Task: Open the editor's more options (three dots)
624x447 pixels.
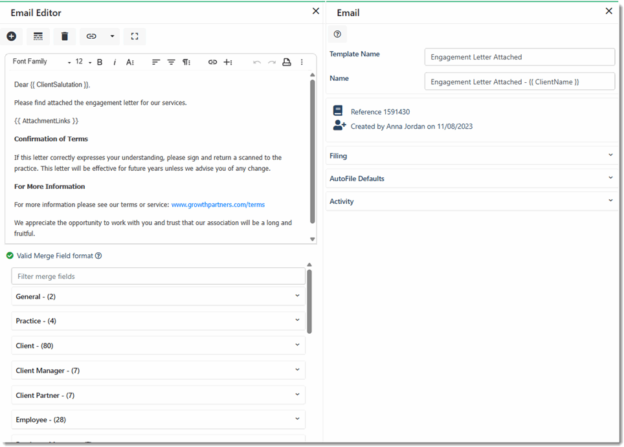Action: tap(302, 62)
